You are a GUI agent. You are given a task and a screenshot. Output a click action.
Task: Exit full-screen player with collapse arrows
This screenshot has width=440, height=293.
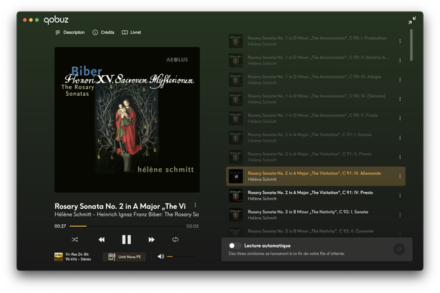point(412,21)
